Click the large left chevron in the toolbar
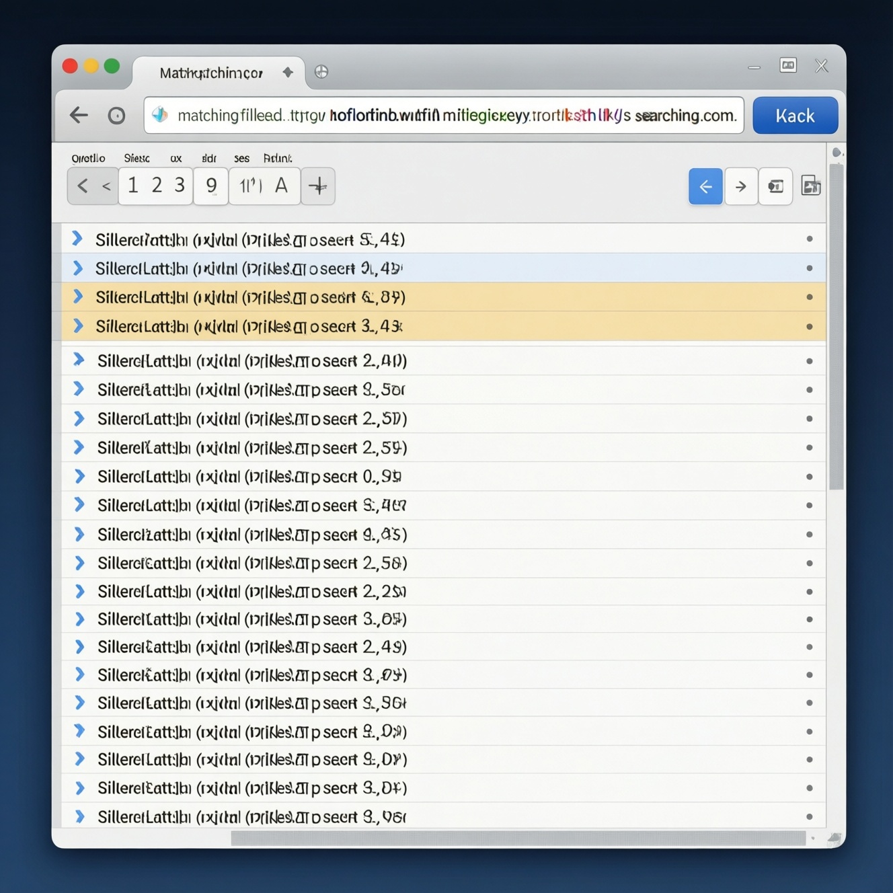The image size is (893, 893). [82, 186]
